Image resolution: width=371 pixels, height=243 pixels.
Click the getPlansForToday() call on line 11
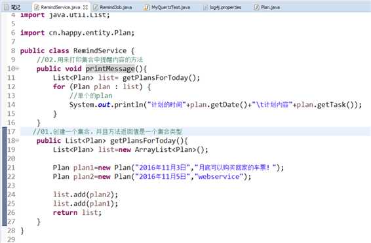coord(161,78)
